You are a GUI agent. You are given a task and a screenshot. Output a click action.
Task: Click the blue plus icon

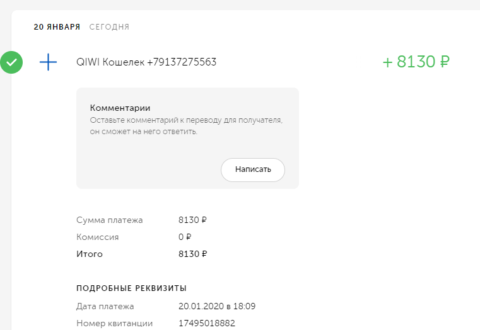49,62
